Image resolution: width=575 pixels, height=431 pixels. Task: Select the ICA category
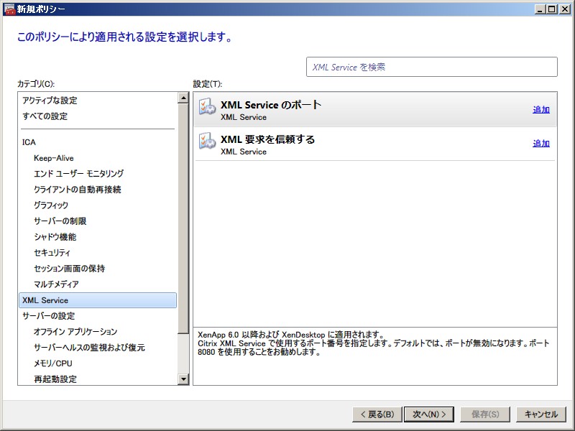[29, 142]
